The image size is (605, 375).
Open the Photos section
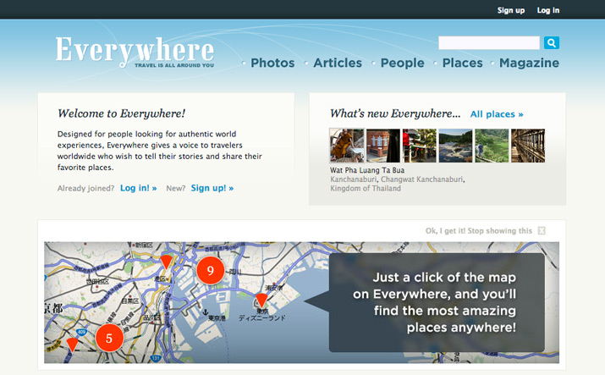pyautogui.click(x=272, y=63)
